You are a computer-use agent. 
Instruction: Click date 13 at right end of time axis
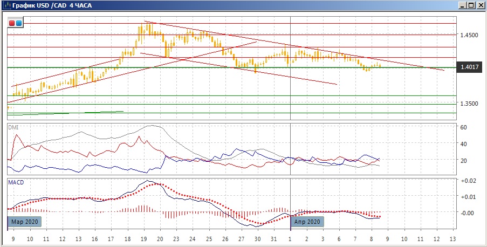click(x=452, y=239)
